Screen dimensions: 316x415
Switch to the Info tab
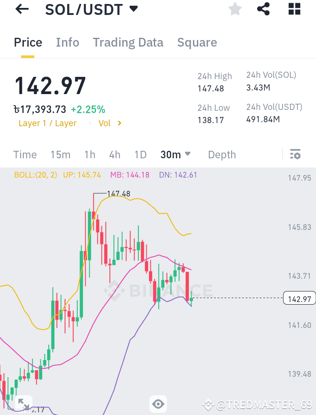coord(67,42)
